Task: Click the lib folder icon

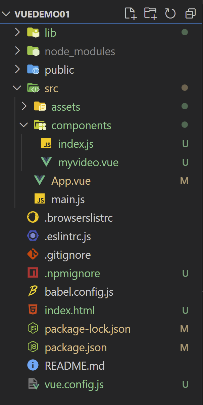Action: 33,32
